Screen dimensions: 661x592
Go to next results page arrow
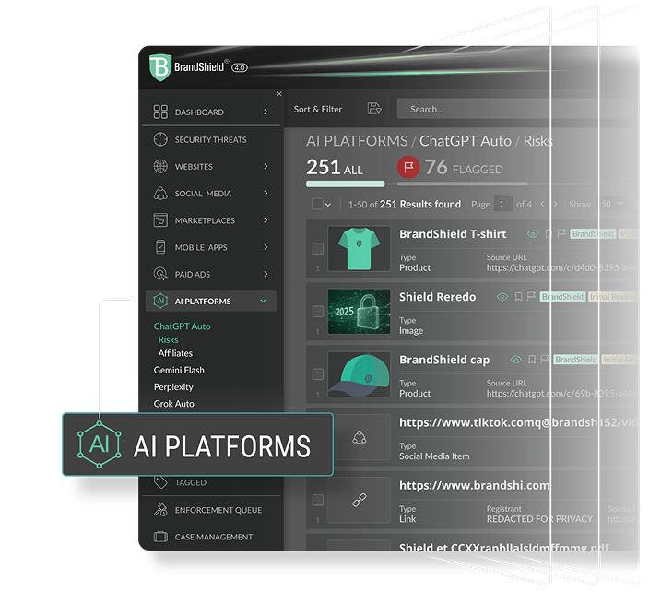point(555,204)
